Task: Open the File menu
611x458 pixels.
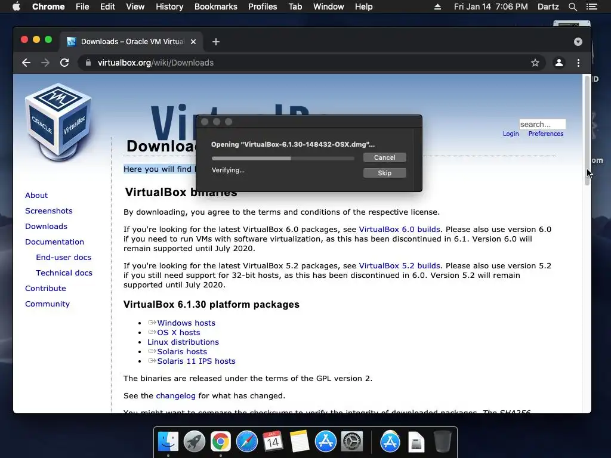Action: (x=82, y=7)
